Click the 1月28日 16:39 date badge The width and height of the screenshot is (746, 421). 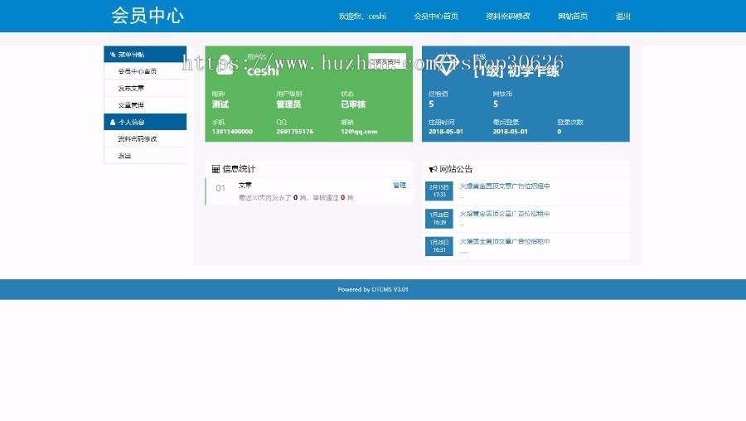[439, 218]
